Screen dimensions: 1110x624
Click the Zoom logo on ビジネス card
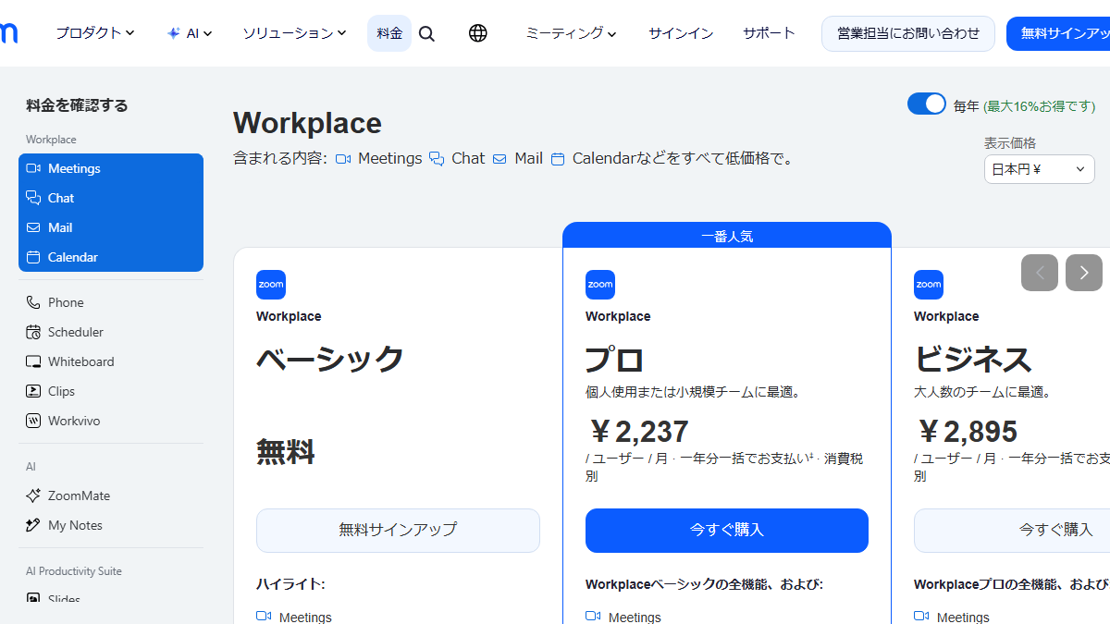click(929, 285)
